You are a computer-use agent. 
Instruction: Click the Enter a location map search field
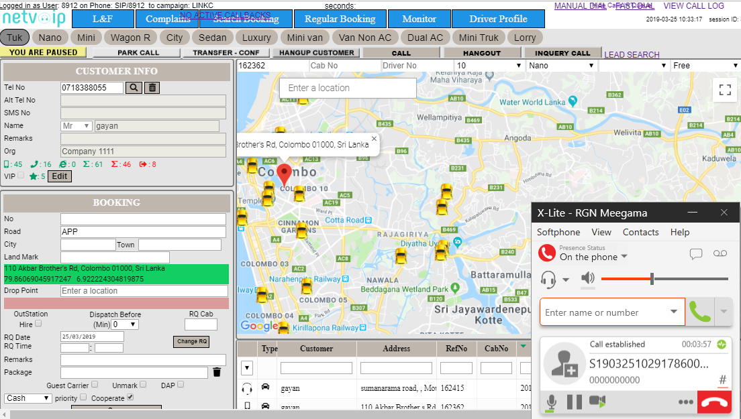tap(348, 88)
